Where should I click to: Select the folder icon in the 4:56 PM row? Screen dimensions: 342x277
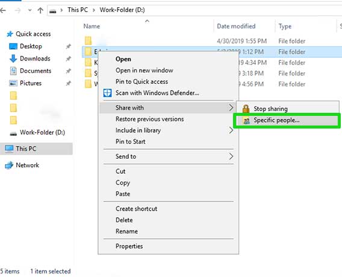(89, 84)
